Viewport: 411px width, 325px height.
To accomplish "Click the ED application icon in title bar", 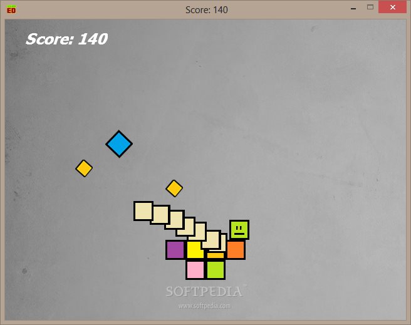I will coord(11,9).
